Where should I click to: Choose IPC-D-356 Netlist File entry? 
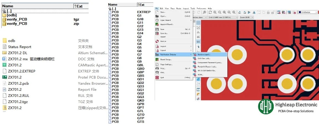tap(210, 71)
